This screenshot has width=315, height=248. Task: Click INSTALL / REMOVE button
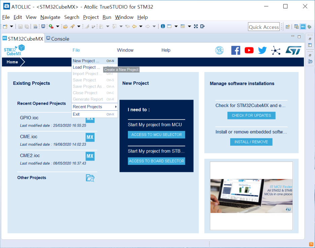tap(251, 142)
